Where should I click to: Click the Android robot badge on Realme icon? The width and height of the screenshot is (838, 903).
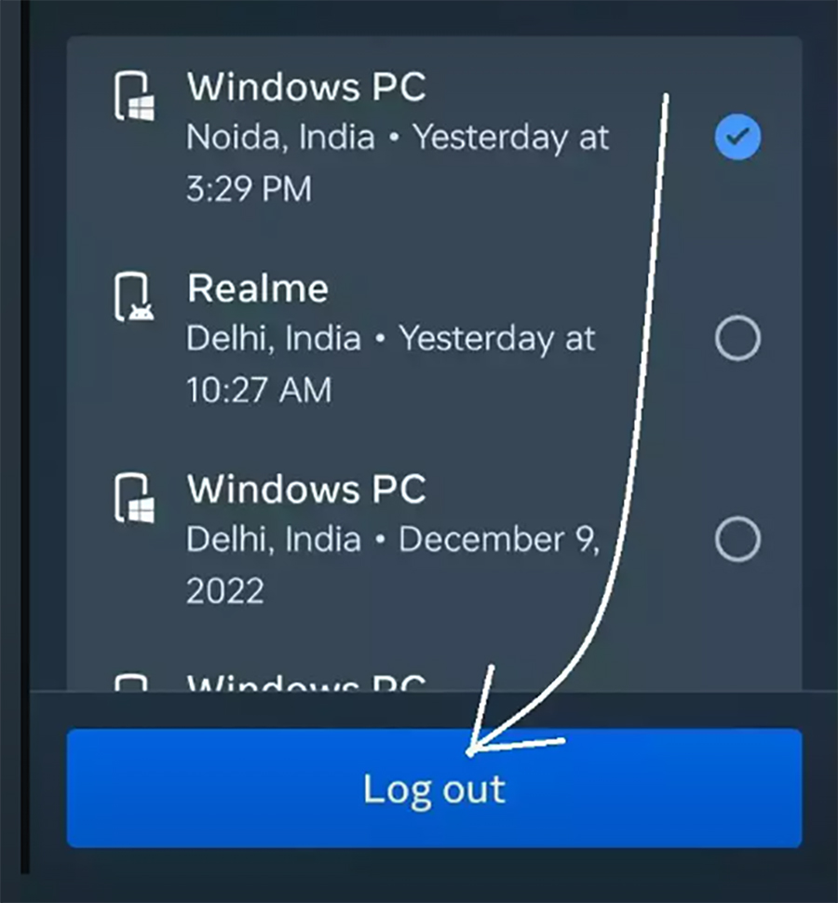tap(142, 312)
